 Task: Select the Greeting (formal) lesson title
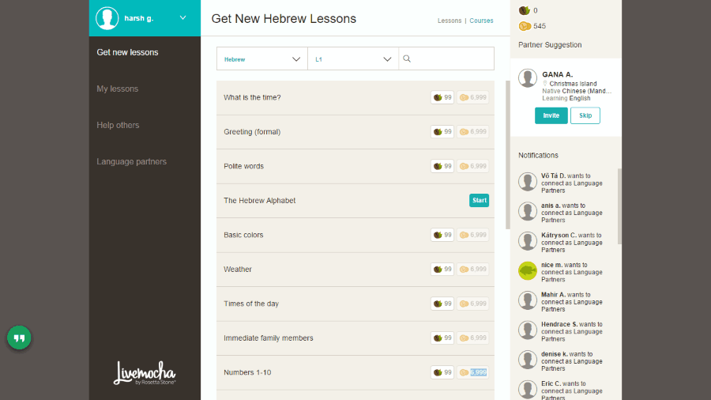pyautogui.click(x=252, y=132)
